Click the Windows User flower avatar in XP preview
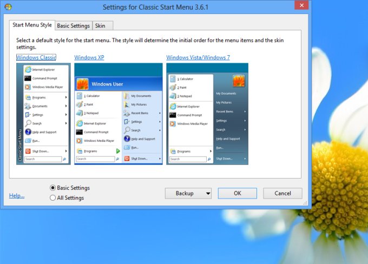 82,84
